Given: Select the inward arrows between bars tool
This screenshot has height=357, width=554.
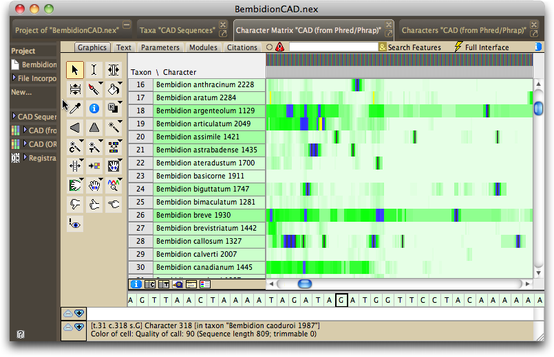Looking at the screenshot, I should point(75,166).
